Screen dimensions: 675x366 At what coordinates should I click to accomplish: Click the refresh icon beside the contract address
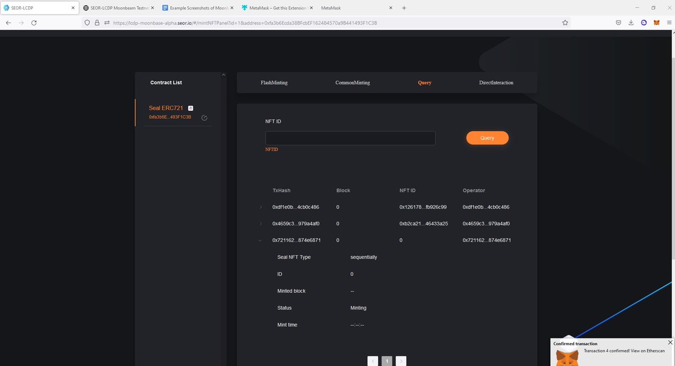(204, 118)
